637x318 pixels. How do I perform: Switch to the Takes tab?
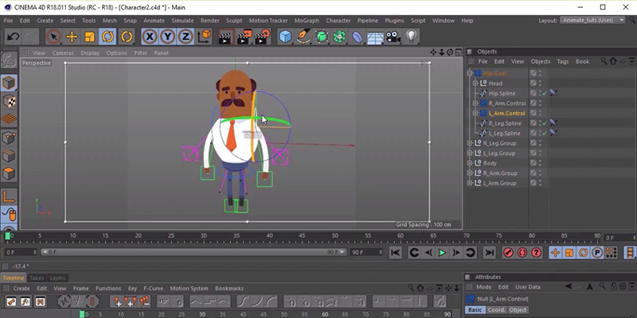[37, 277]
